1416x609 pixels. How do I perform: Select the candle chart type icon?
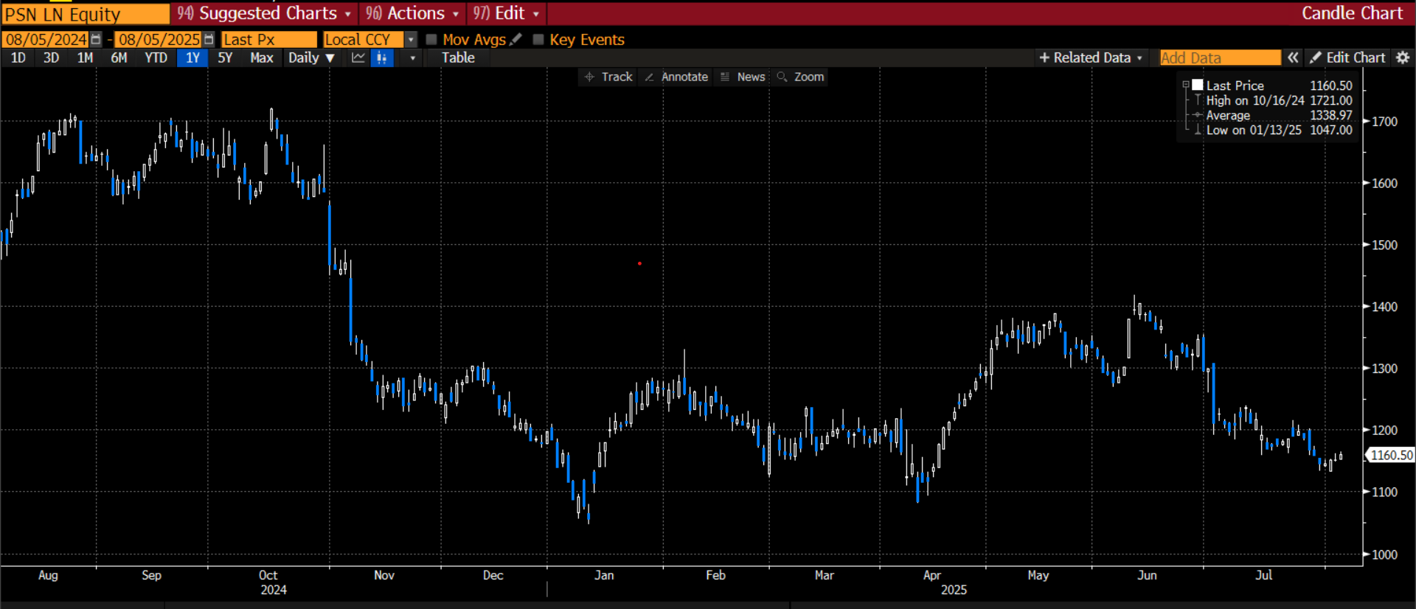[381, 58]
